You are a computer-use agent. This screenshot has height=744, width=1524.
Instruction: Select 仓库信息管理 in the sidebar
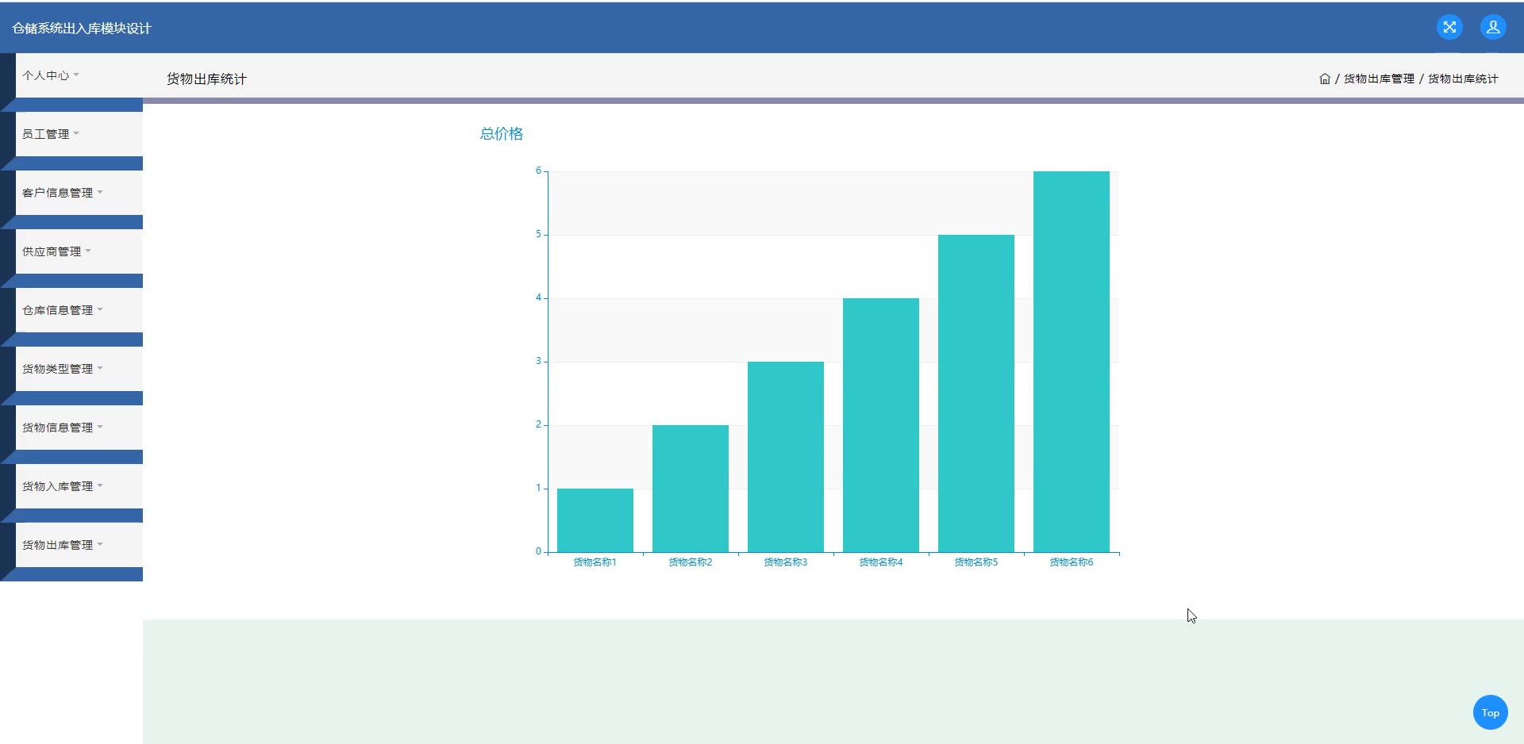pos(62,310)
